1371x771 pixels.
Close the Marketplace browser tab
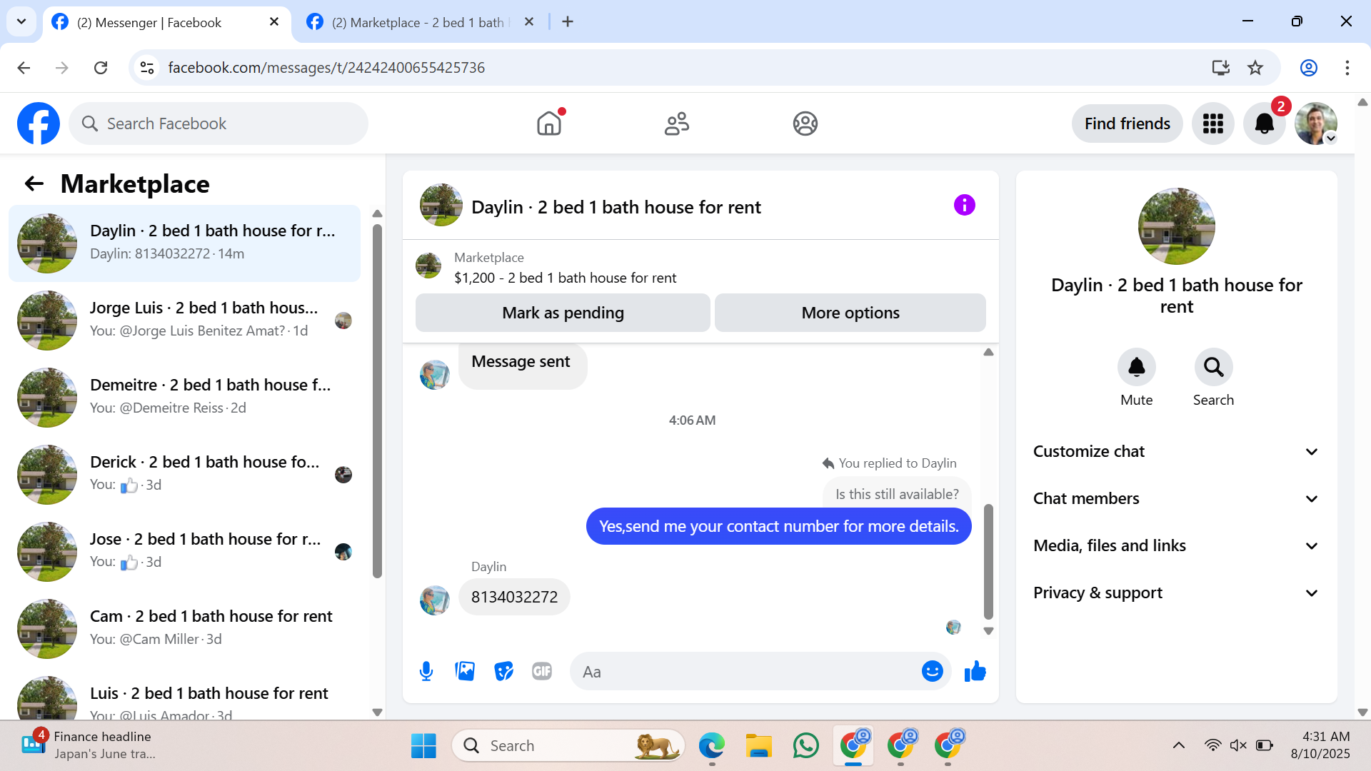tap(529, 22)
